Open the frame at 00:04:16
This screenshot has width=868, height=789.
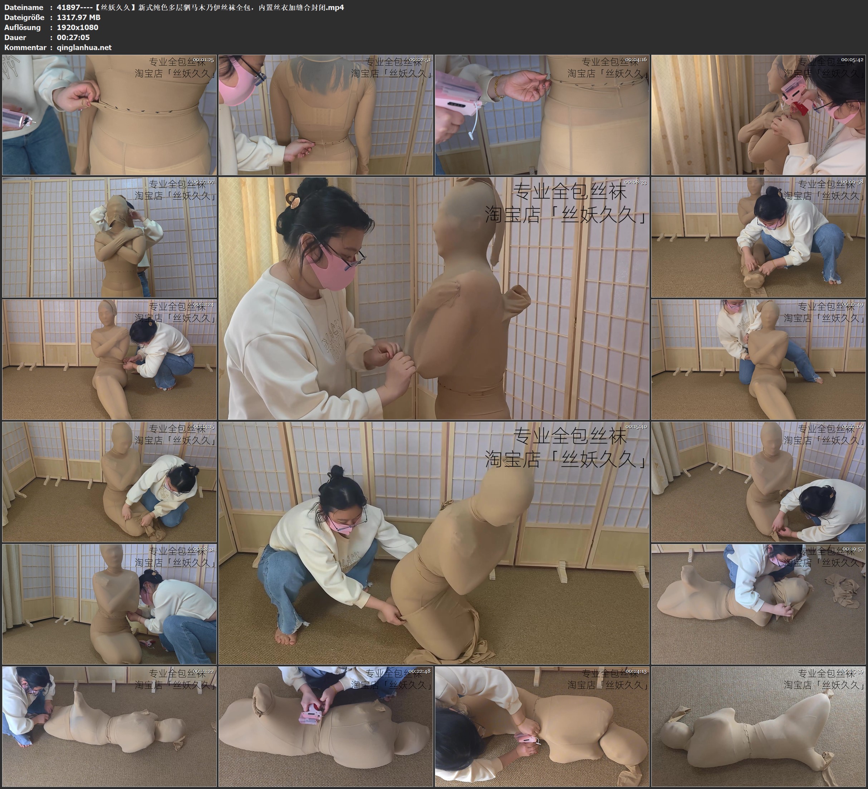pyautogui.click(x=542, y=115)
